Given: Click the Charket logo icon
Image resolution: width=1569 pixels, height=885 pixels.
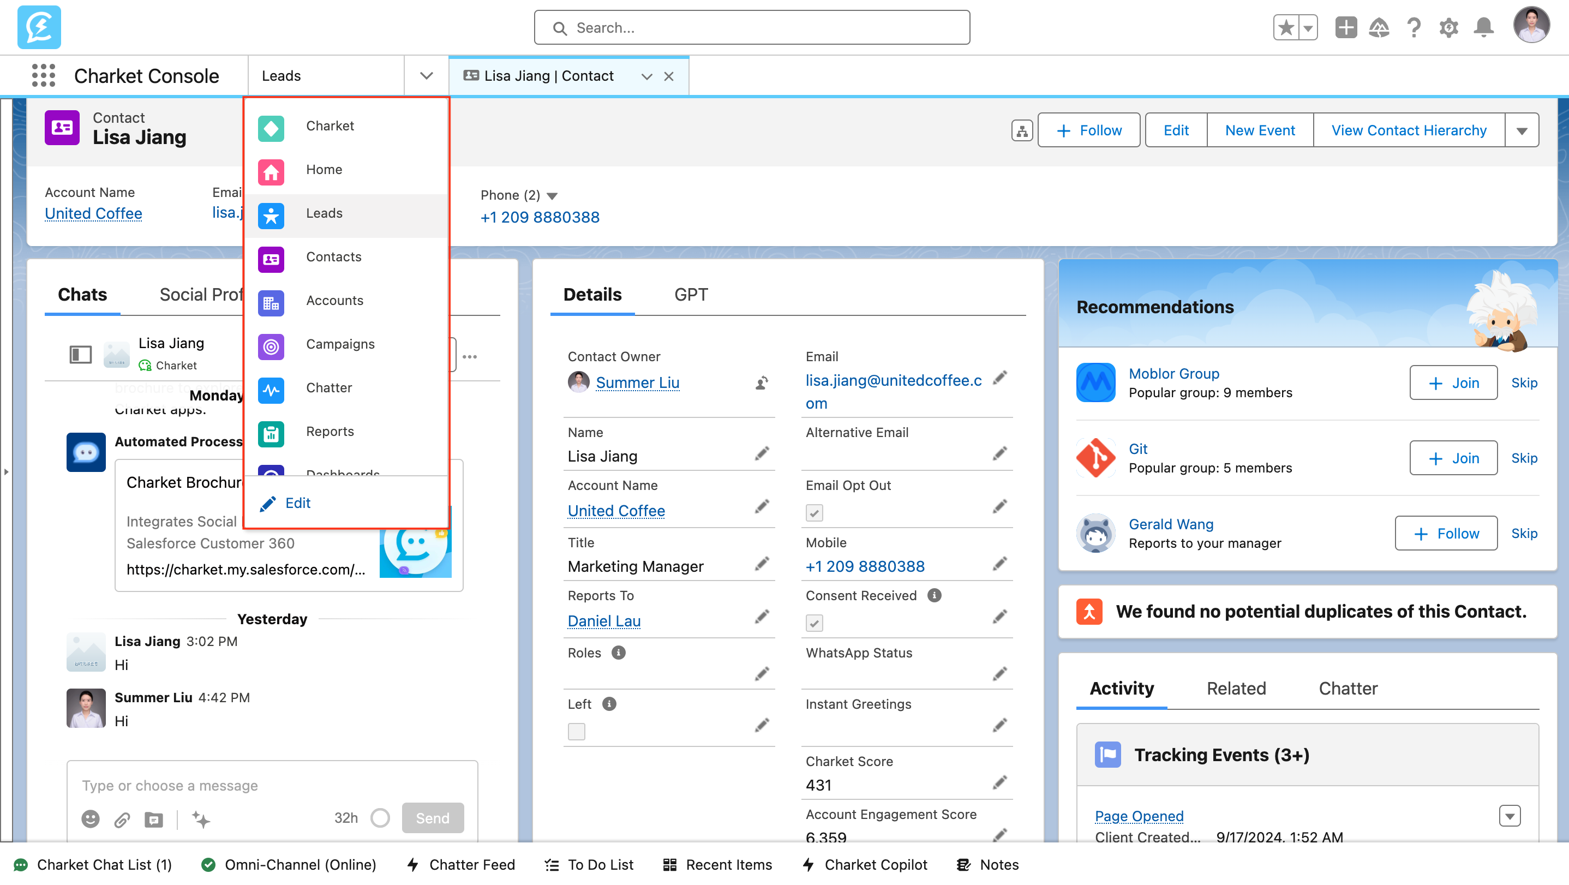Looking at the screenshot, I should click(x=39, y=27).
